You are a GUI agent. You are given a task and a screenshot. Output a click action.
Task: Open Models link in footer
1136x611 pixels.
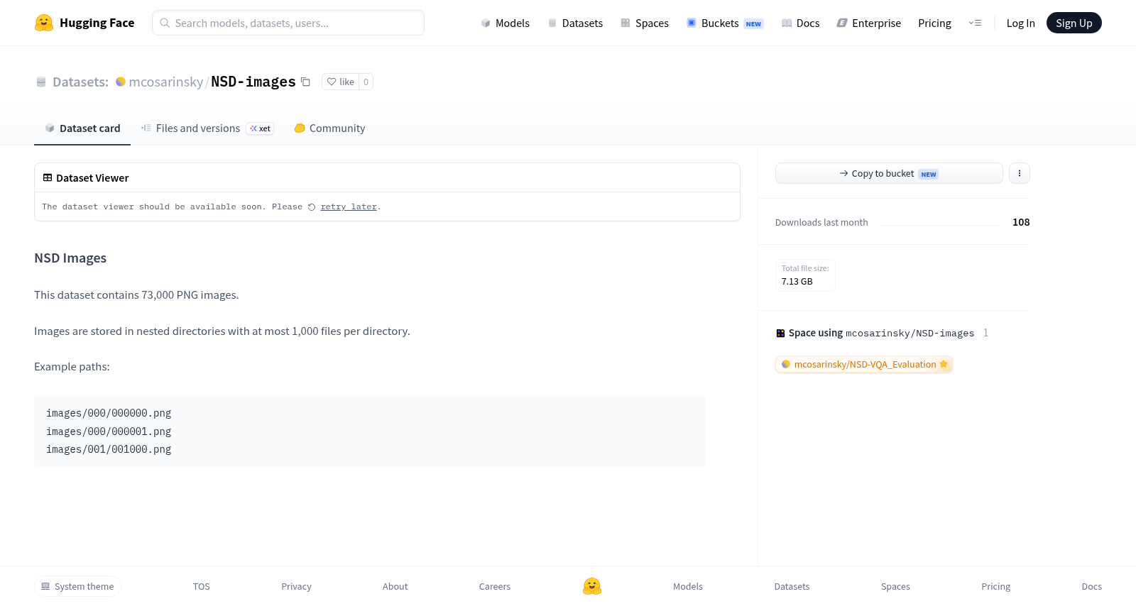688,586
